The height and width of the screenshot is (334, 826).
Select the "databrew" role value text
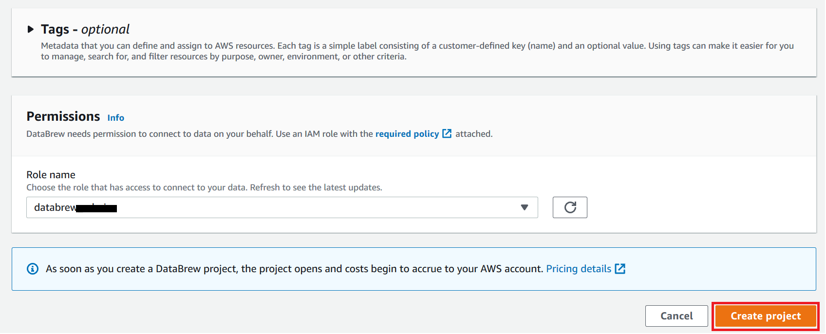[55, 207]
